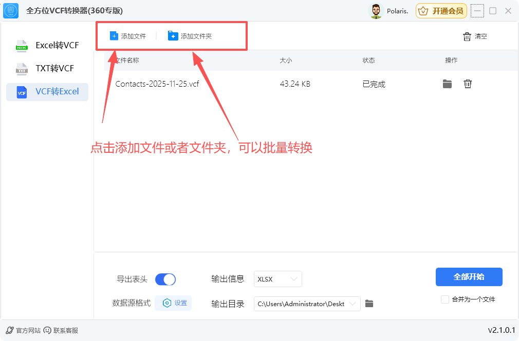519x341 pixels.
Task: Click the TXT转VCF sidebar icon
Action: coord(22,68)
